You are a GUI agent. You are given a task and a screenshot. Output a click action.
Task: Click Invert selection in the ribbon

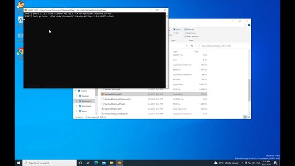[x=191, y=36]
